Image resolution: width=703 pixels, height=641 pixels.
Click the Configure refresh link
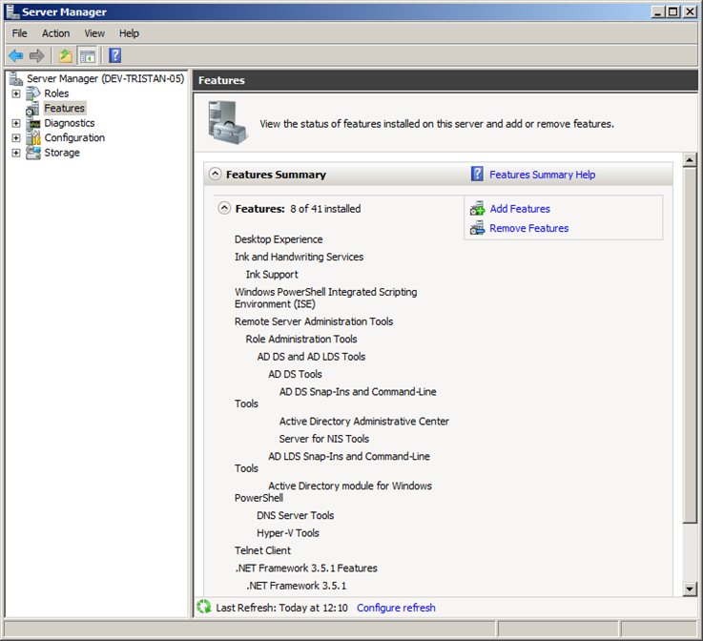point(396,608)
